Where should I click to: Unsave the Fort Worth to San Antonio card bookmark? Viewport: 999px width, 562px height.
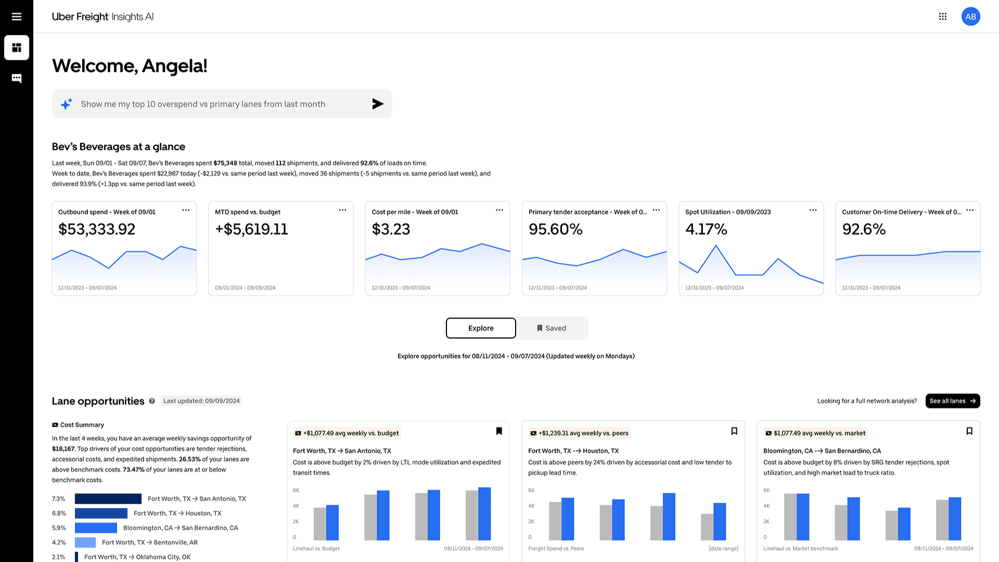click(x=499, y=431)
